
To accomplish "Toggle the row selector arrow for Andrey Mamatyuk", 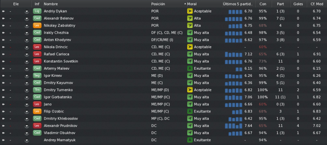I will click(x=3, y=140).
